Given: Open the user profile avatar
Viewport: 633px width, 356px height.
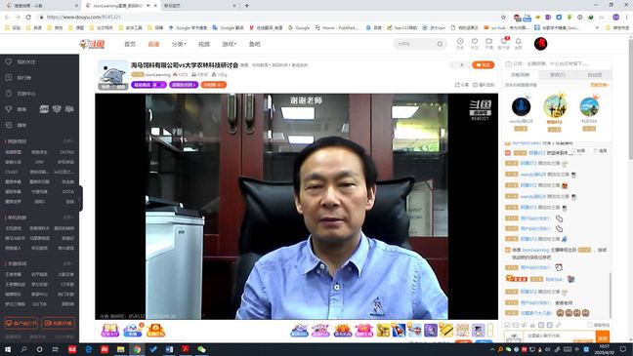Looking at the screenshot, I should click(540, 44).
